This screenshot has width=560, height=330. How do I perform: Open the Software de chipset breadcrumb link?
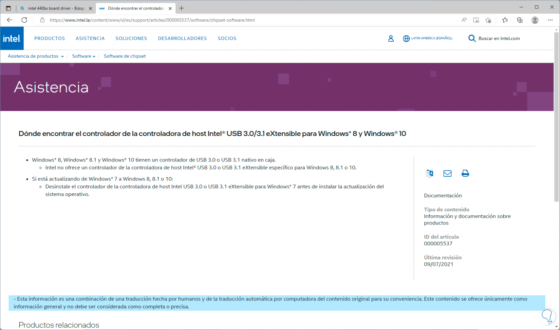(125, 56)
